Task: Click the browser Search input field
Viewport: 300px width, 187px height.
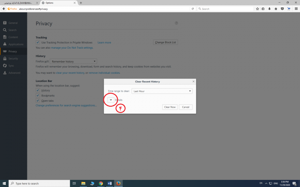Action: pyautogui.click(x=225, y=9)
